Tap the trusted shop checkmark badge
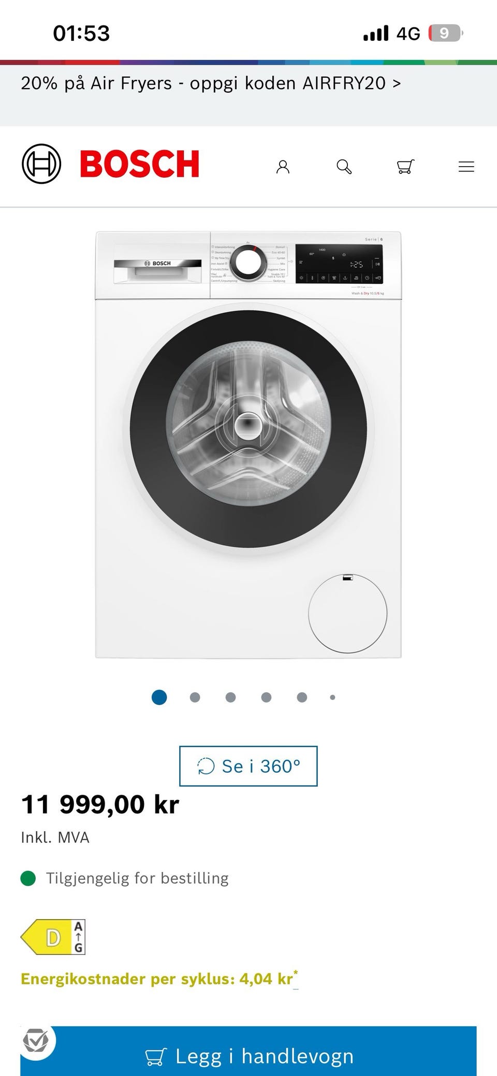The image size is (497, 1076). point(36,1040)
